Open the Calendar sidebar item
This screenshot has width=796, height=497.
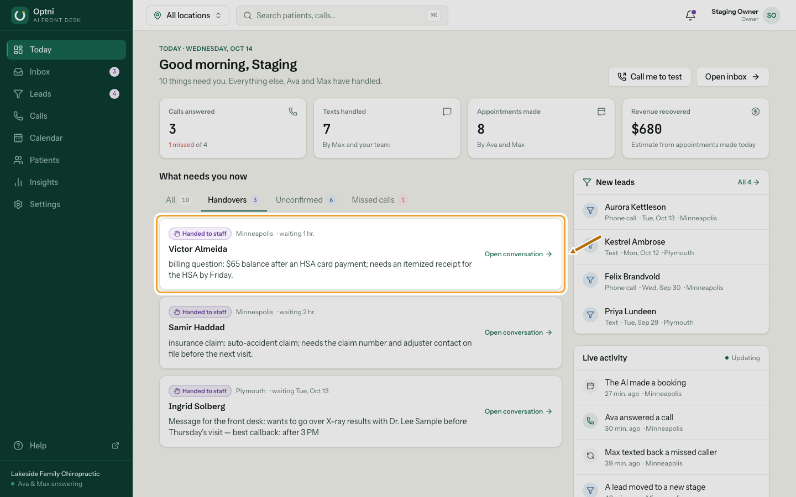[66, 138]
